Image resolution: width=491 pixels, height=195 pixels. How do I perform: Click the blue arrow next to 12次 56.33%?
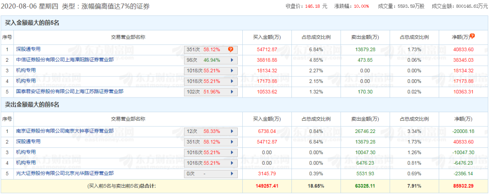[x=232, y=131]
